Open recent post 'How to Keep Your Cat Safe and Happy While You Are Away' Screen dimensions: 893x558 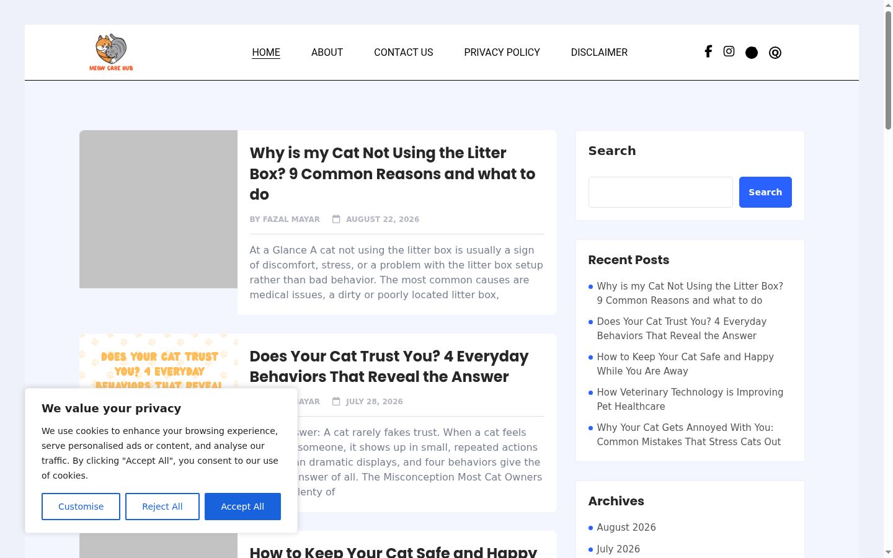(x=685, y=364)
